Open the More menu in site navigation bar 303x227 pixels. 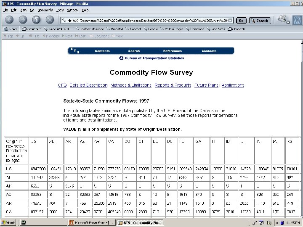click(x=117, y=36)
